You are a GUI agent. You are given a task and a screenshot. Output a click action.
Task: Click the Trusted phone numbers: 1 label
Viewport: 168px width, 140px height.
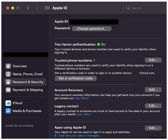[75, 61]
